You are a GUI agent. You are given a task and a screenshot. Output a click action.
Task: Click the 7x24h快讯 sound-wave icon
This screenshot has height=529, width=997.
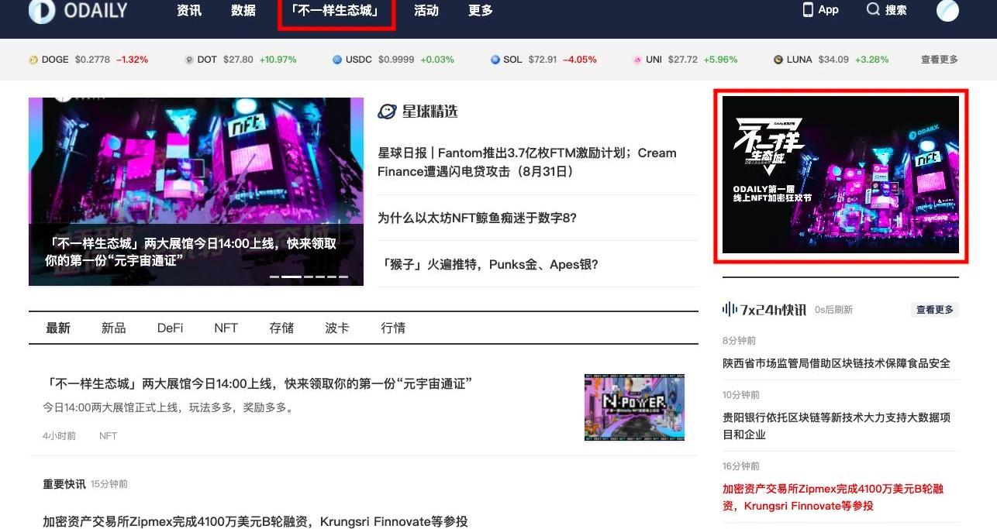tap(730, 309)
